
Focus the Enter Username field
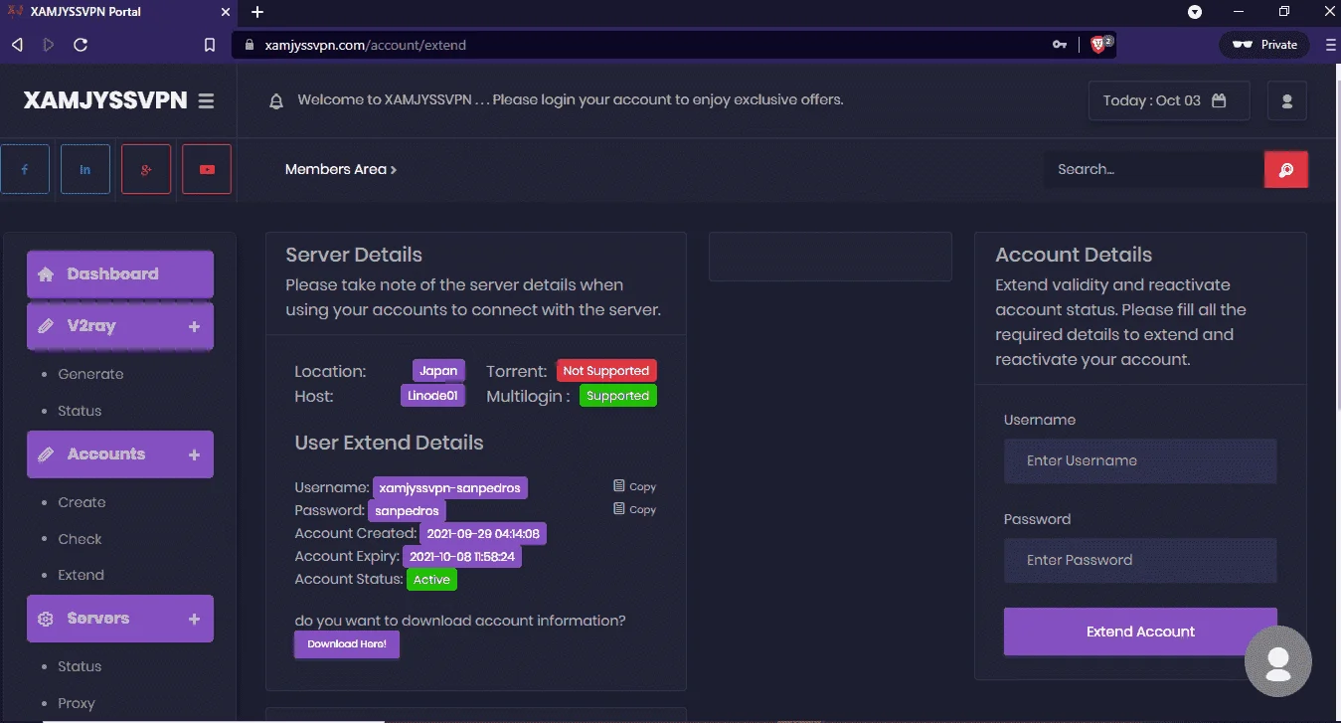pos(1140,461)
